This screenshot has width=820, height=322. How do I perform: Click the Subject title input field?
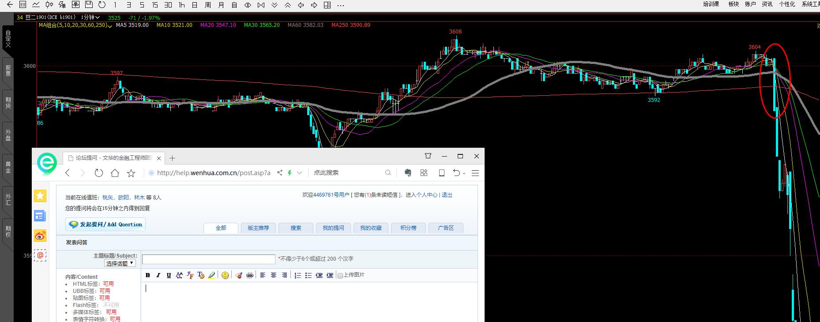208,259
